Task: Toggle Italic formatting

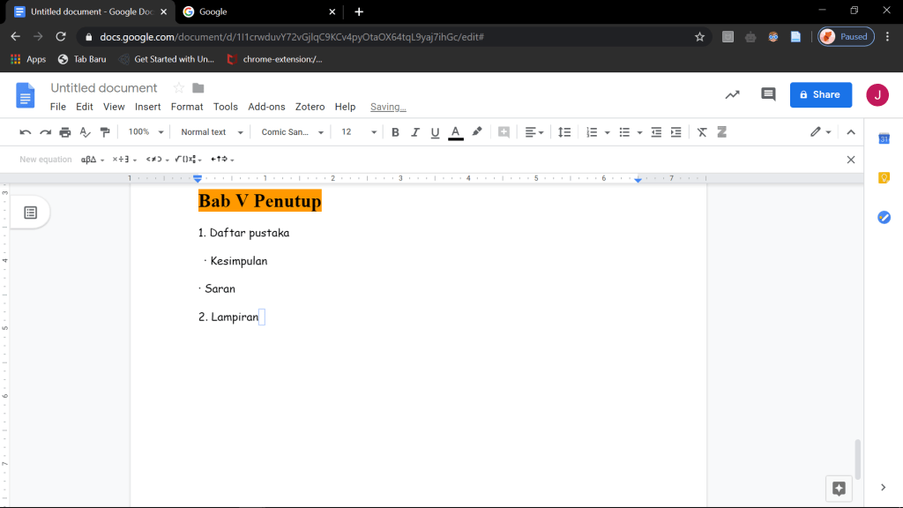Action: pyautogui.click(x=414, y=132)
